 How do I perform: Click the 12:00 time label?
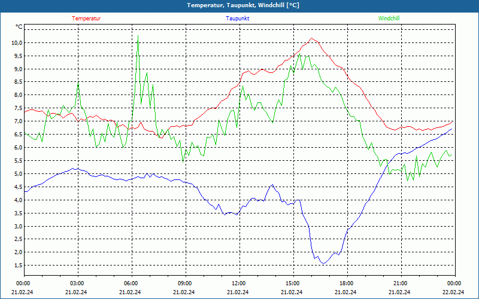pyautogui.click(x=238, y=283)
